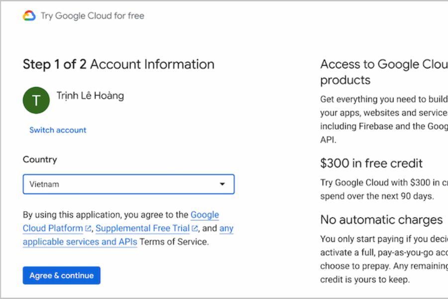Open Supplemental Free Trial terms link
Image resolution: width=448 pixels, height=299 pixels.
[142, 228]
